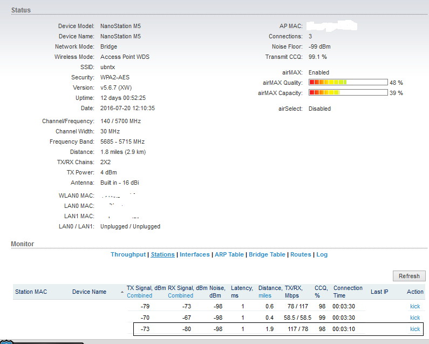Show the ARP Table
Image resolution: width=429 pixels, height=344 pixels.
point(228,254)
